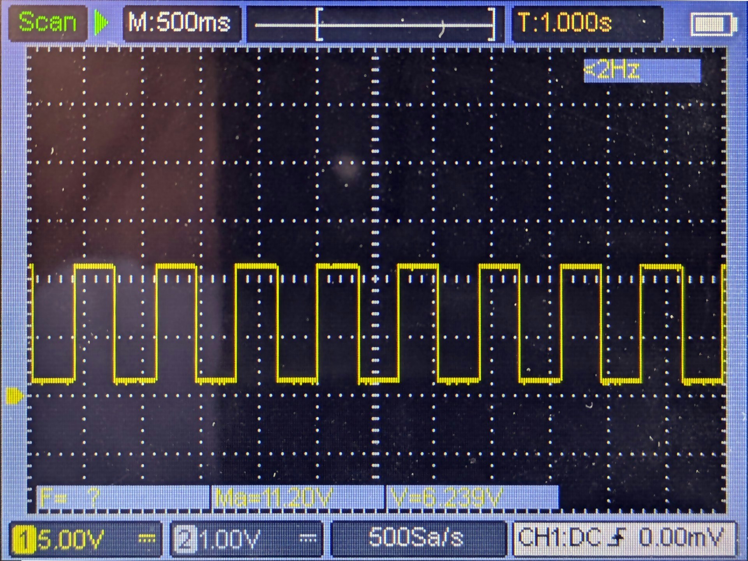The height and width of the screenshot is (561, 748).
Task: Select the M:500ms timebase setting
Action: pyautogui.click(x=180, y=23)
